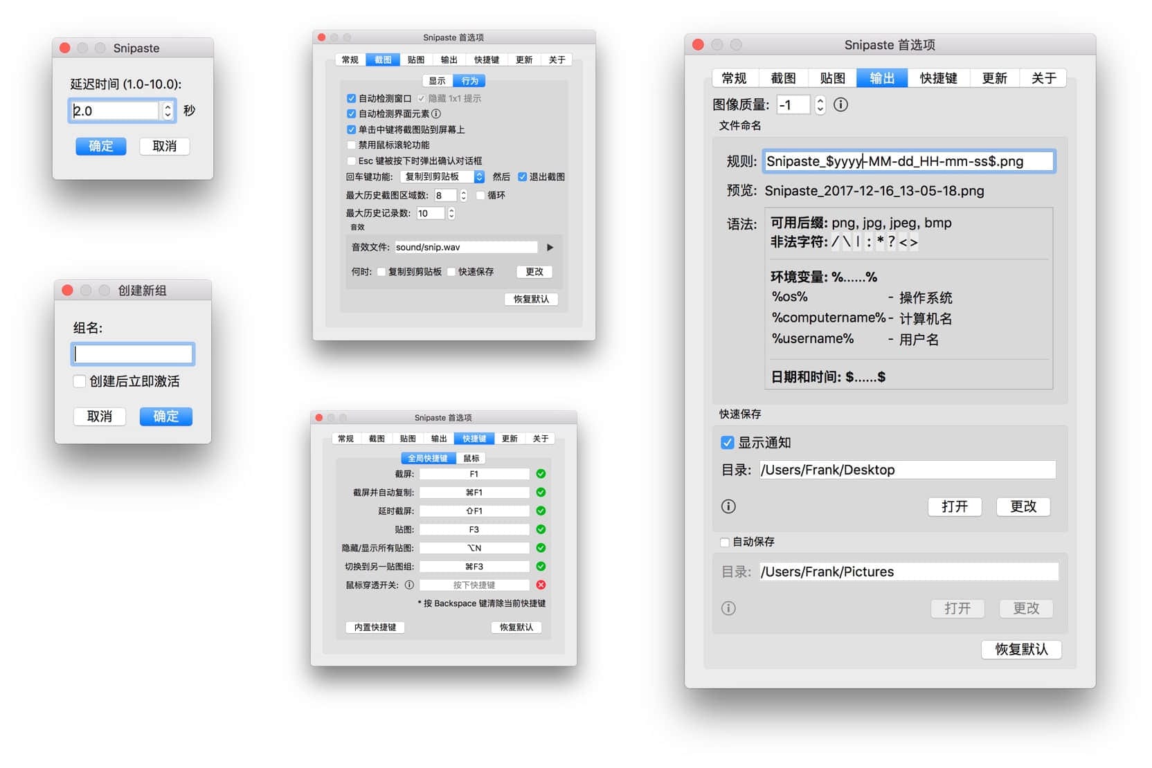Focus the 组名 text field
Viewport: 1152px width, 768px height.
point(133,354)
